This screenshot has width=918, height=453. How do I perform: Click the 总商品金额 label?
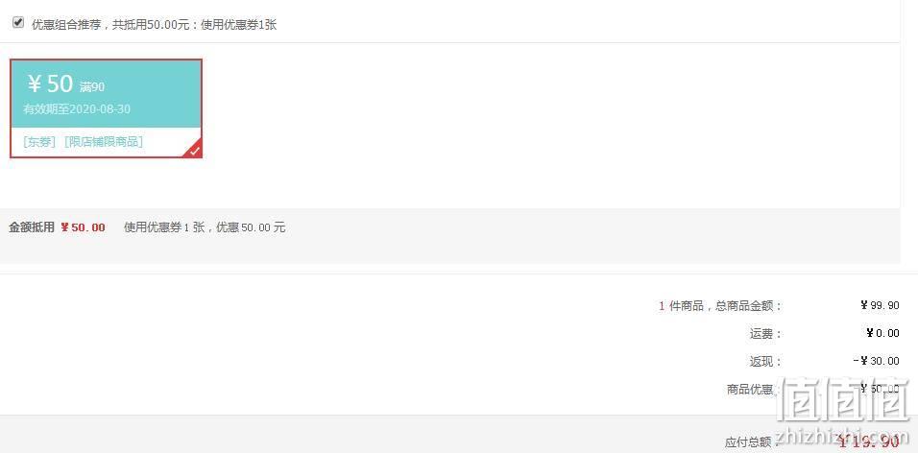pos(749,305)
